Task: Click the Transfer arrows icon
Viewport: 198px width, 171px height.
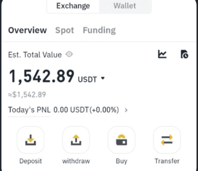Action: point(167,140)
